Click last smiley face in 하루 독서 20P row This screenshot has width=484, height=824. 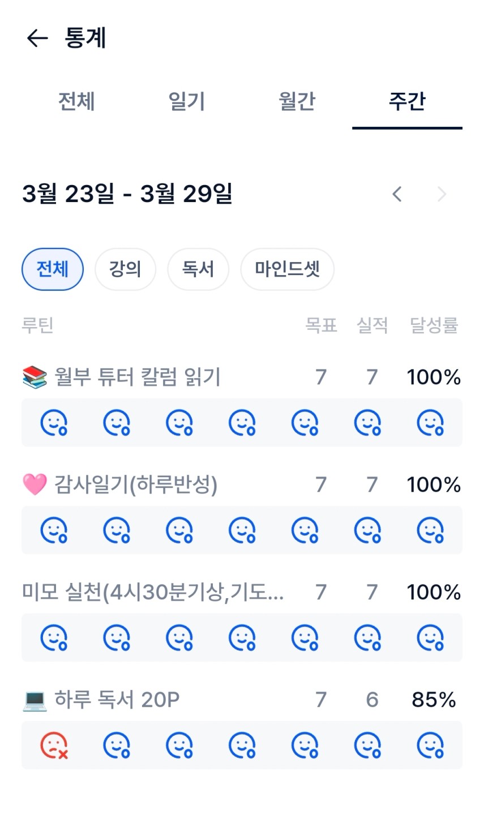430,745
